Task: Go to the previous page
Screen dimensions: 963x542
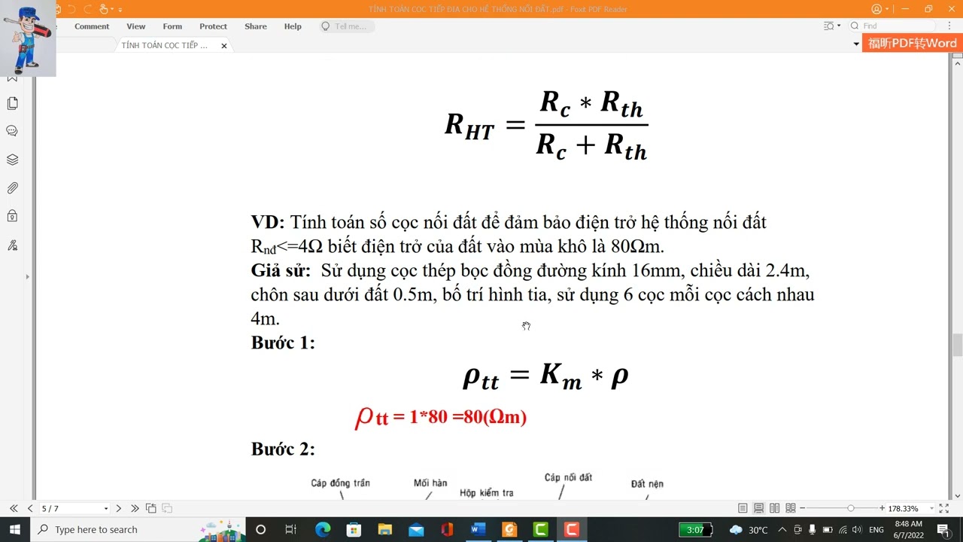Action: 30,508
